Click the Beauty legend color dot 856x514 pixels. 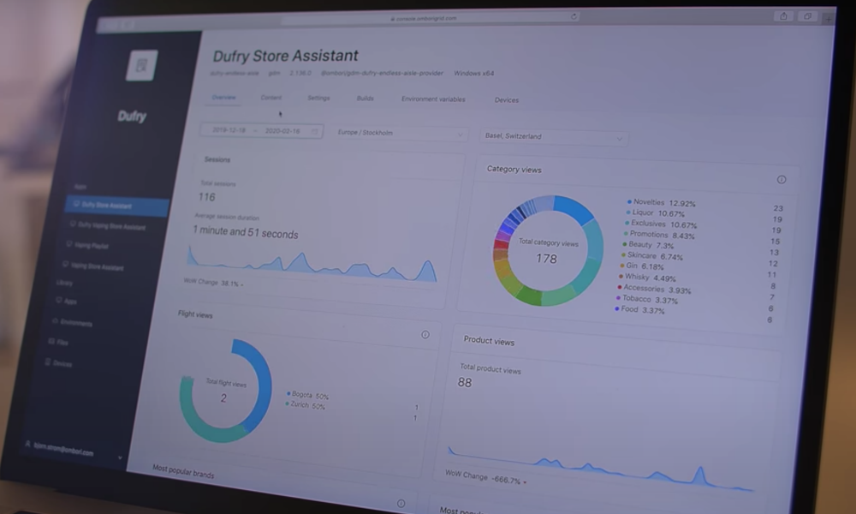click(x=625, y=244)
